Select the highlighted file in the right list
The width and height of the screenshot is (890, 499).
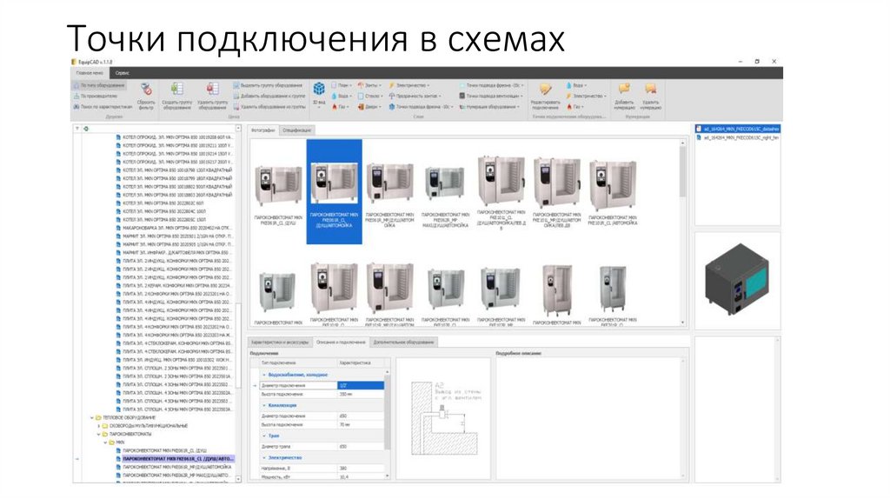click(738, 129)
